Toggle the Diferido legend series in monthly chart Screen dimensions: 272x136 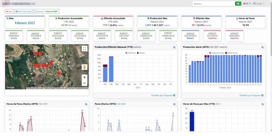(x=141, y=53)
